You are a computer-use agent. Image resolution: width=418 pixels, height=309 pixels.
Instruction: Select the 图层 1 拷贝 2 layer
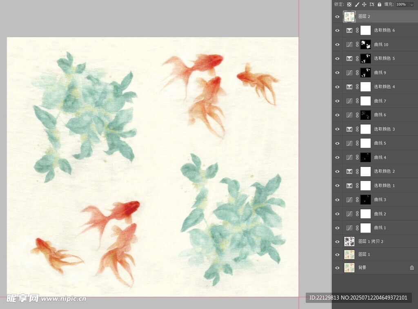click(x=371, y=241)
